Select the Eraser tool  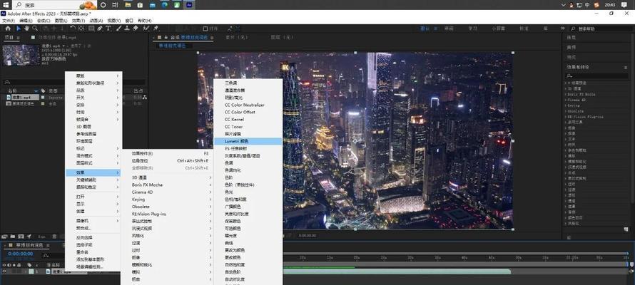136,28
